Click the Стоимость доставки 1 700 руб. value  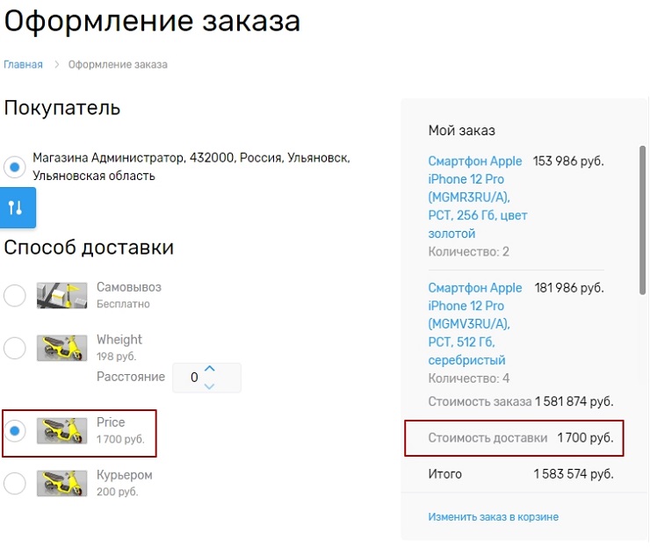click(585, 437)
